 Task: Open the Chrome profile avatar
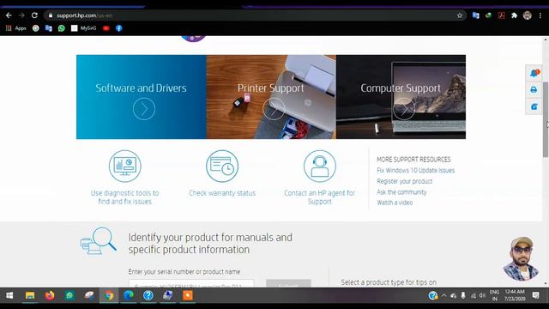point(528,15)
